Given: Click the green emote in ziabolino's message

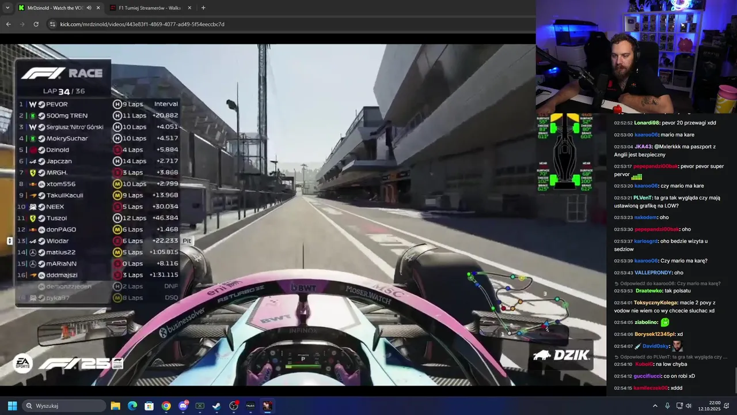Looking at the screenshot, I should pos(665,322).
